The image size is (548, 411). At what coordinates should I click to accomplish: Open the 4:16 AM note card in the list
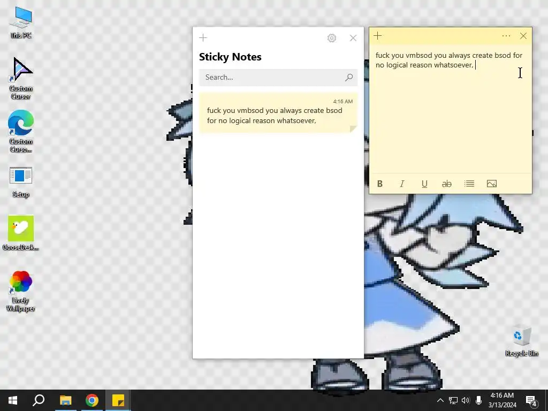(x=278, y=112)
